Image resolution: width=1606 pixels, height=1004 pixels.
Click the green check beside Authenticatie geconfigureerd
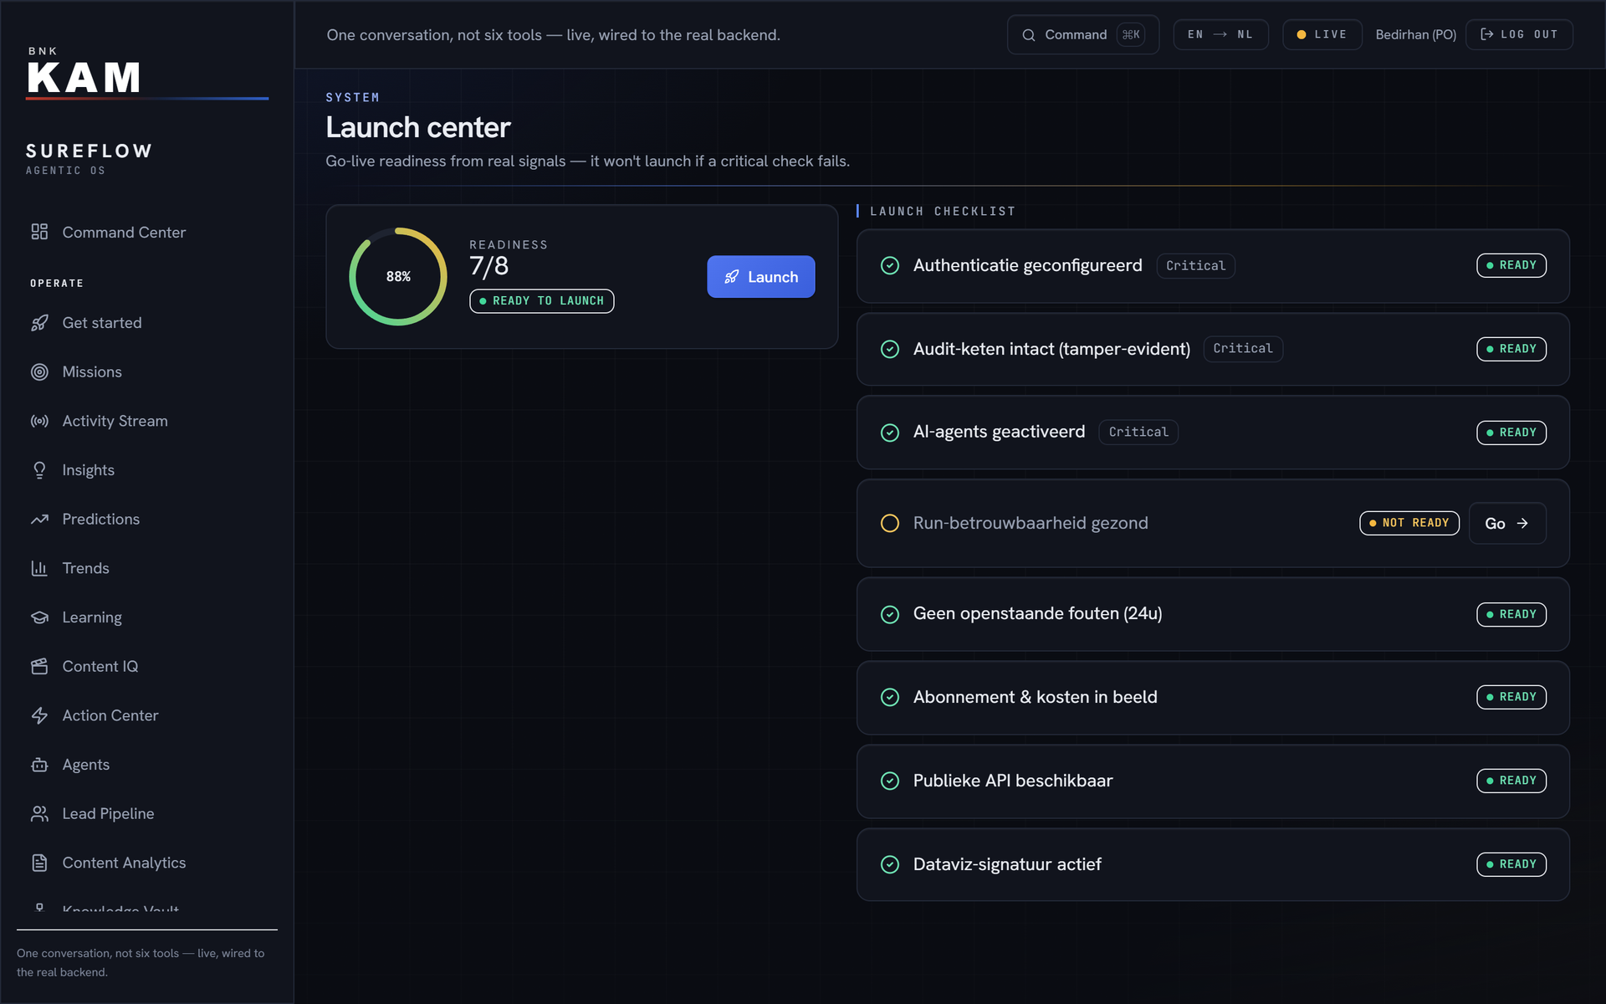point(890,265)
